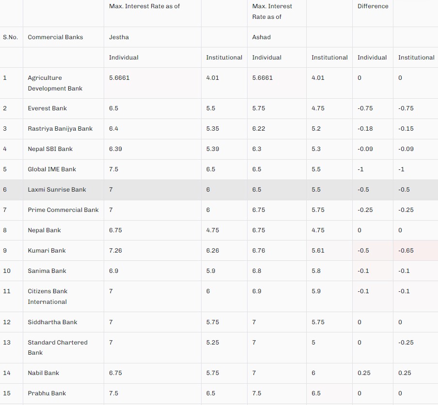This screenshot has width=438, height=405.
Task: Click the Nepal SBI Bank name
Action: (50, 149)
